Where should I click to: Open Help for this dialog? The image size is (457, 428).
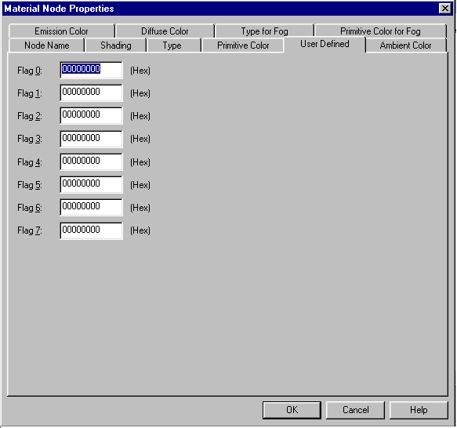coord(419,410)
